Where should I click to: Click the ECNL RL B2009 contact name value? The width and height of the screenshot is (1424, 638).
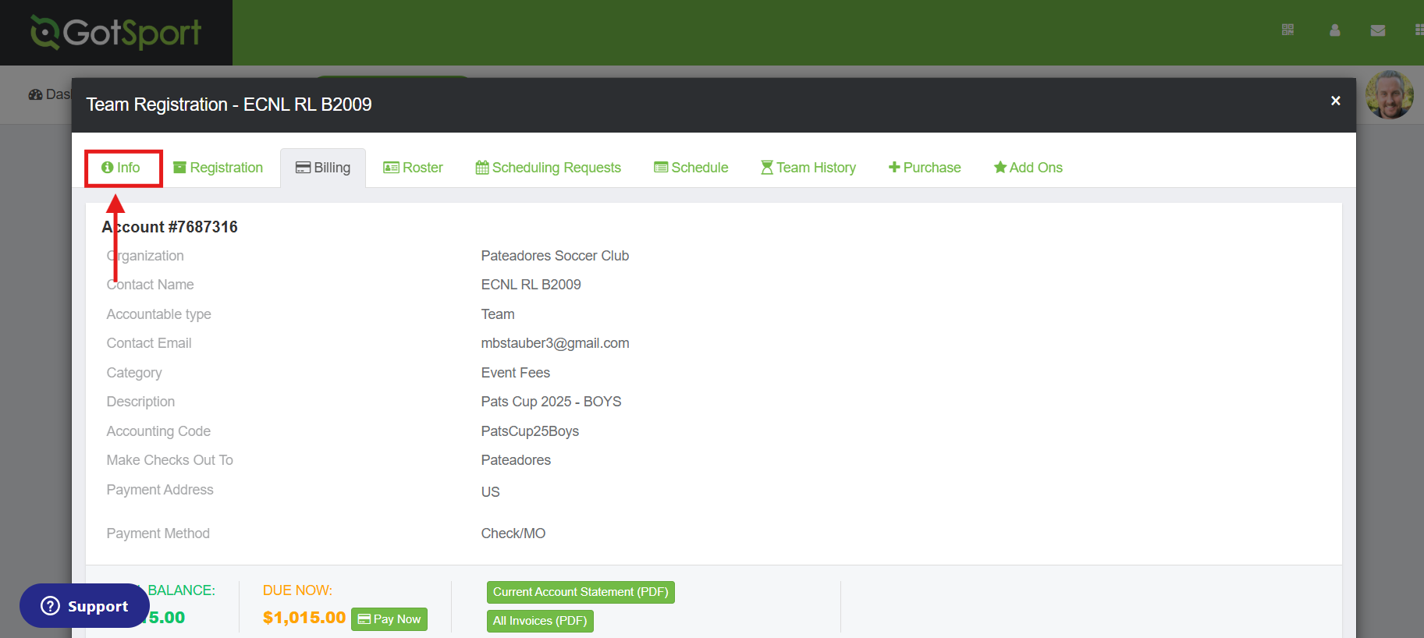tap(531, 285)
